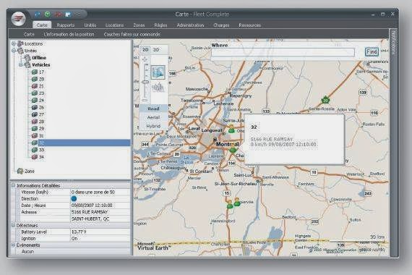
Task: Switch map to 3D mode
Action: tap(156, 50)
